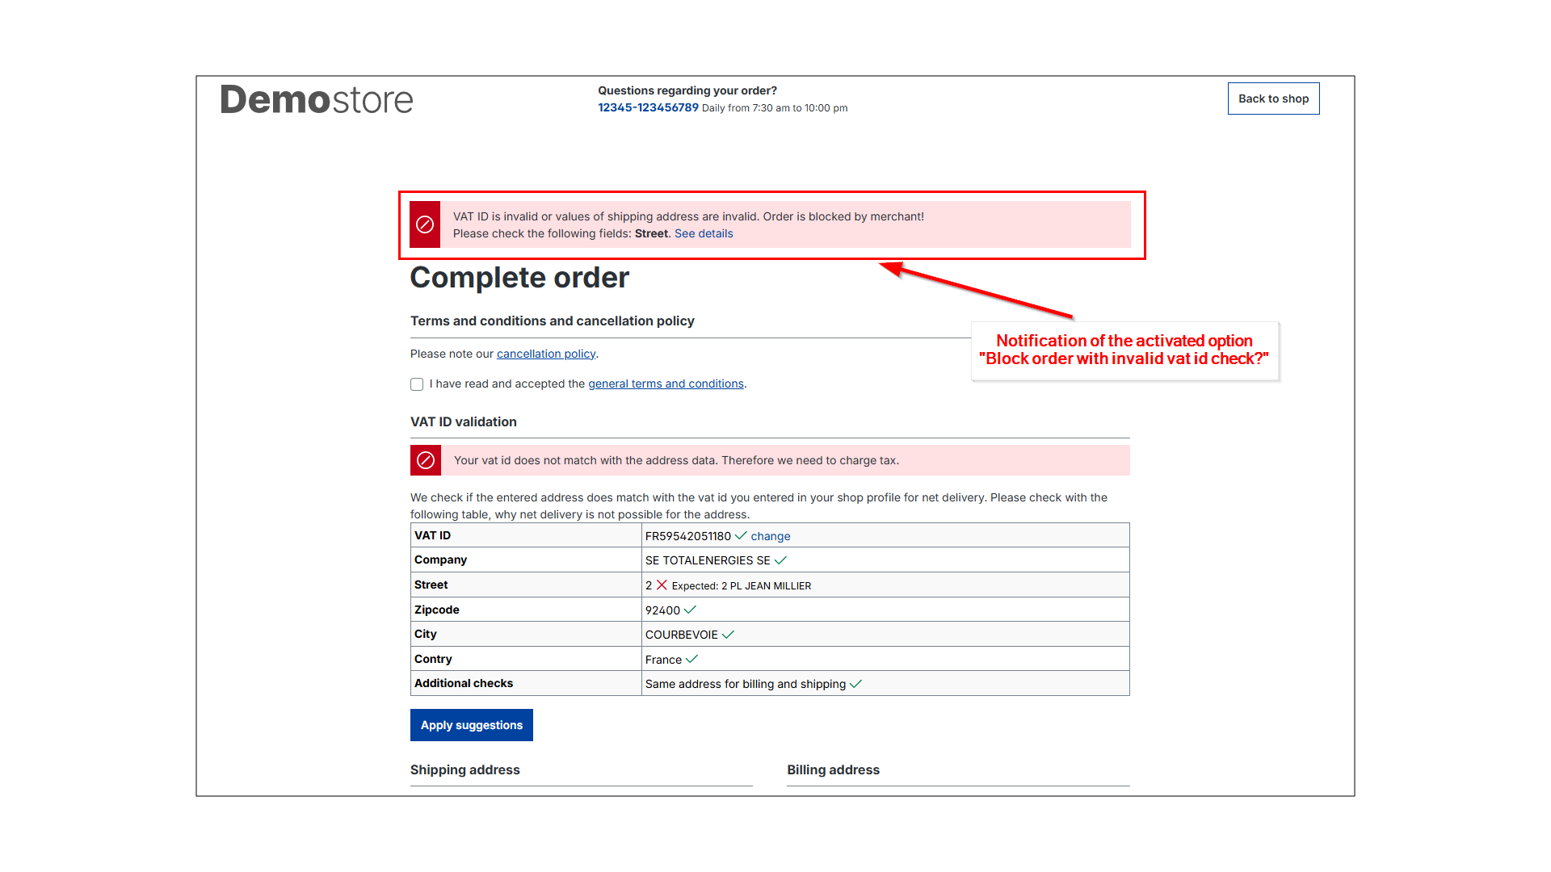Click the Additional checks row label
This screenshot has height=872, width=1551.
coord(464,683)
